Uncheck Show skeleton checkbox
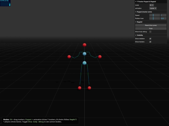169x126 pixels. (x=150, y=39)
